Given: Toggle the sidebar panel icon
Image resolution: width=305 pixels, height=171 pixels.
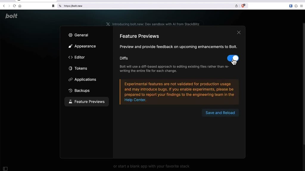Looking at the screenshot, I should pos(5,169).
